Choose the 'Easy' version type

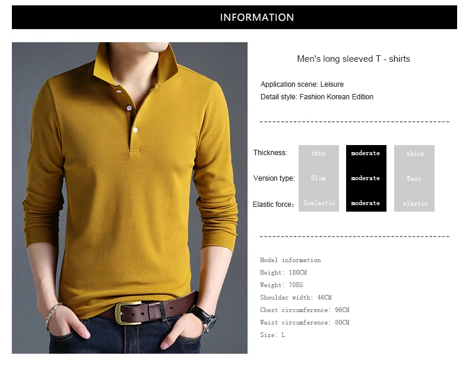pos(414,178)
